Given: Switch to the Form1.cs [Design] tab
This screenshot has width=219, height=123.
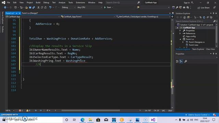Looking at the screenshot, I should click(x=30, y=13).
